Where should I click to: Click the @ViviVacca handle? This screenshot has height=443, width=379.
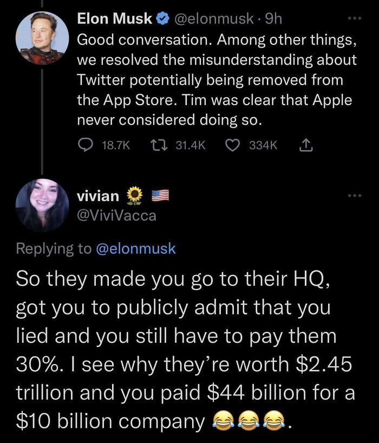click(116, 216)
